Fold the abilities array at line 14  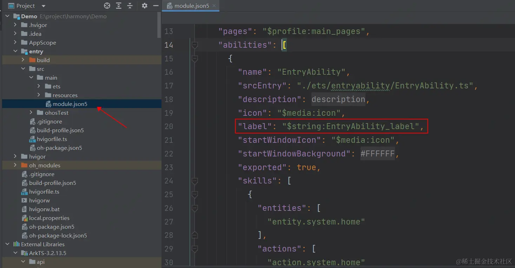click(x=195, y=45)
